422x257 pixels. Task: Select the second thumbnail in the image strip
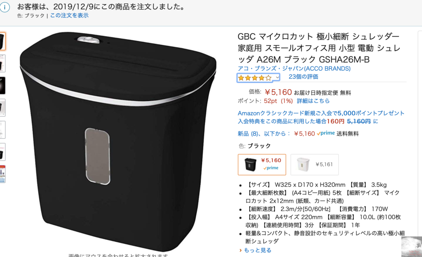pos(2,63)
